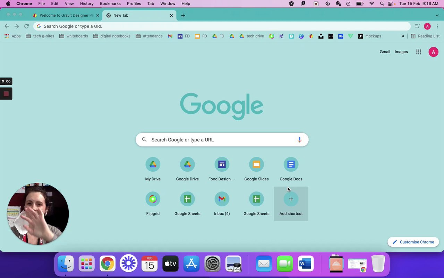Screen dimensions: 444x278
Task: Open the Profiles menu
Action: point(134,3)
